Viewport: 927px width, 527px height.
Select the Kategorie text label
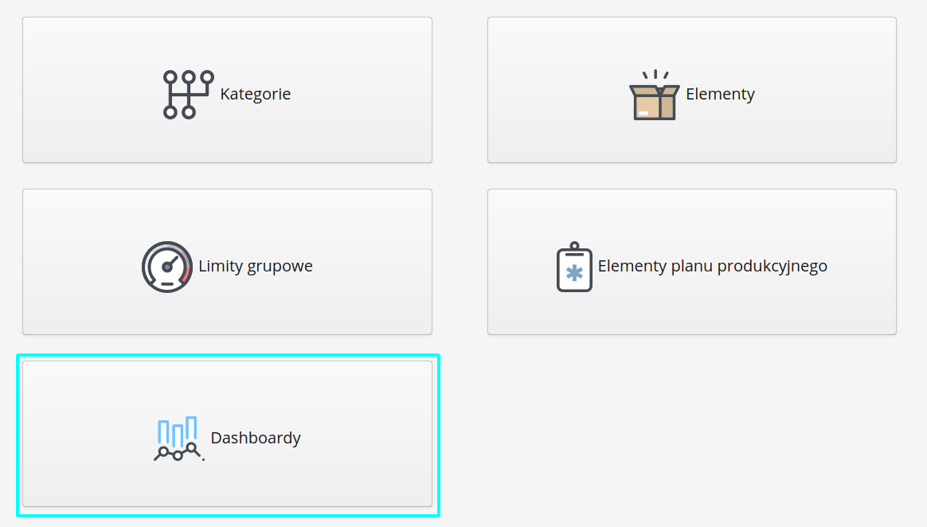pyautogui.click(x=256, y=94)
